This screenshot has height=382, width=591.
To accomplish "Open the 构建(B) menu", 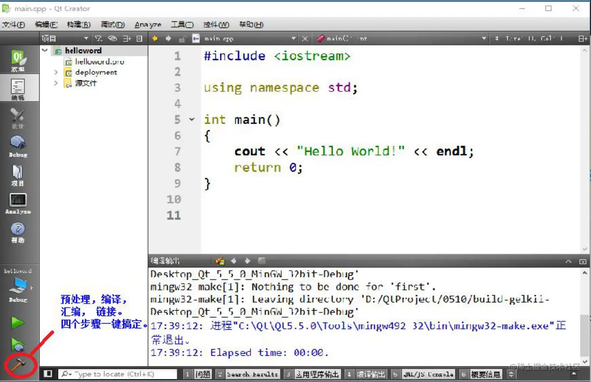I will click(79, 24).
